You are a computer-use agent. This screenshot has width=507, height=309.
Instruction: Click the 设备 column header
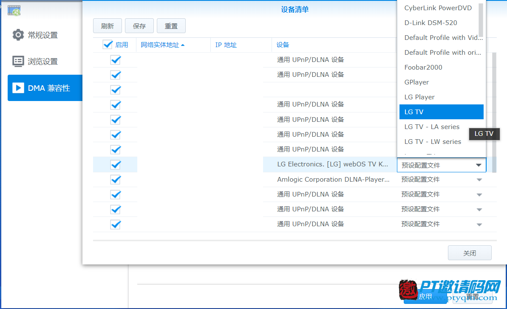point(334,45)
